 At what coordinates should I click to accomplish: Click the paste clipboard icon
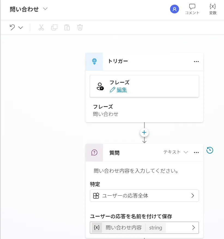pos(67,27)
